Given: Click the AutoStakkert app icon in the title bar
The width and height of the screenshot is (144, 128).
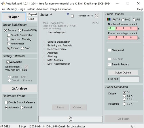Looking at the screenshot, I should coord(3,3).
